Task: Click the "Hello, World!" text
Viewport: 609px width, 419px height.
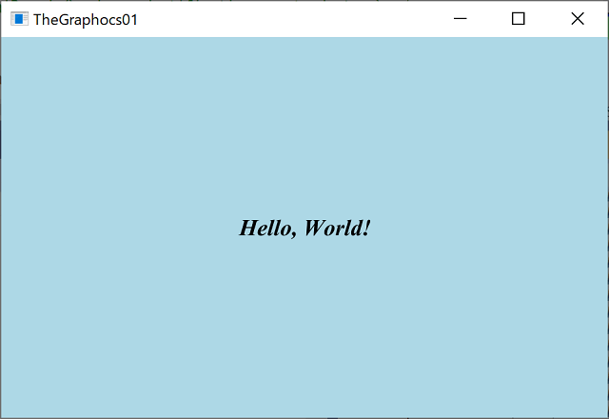Action: (304, 229)
